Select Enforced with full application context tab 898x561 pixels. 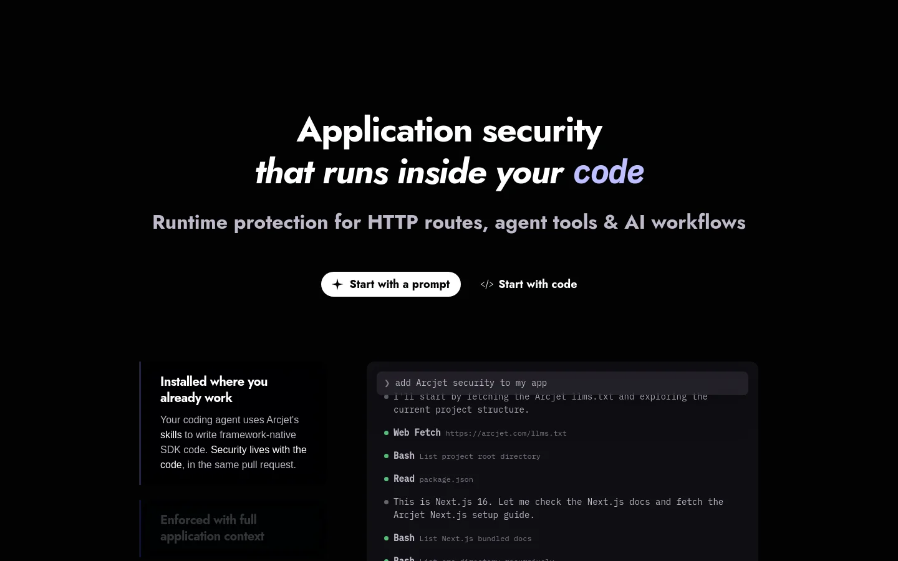[232, 529]
